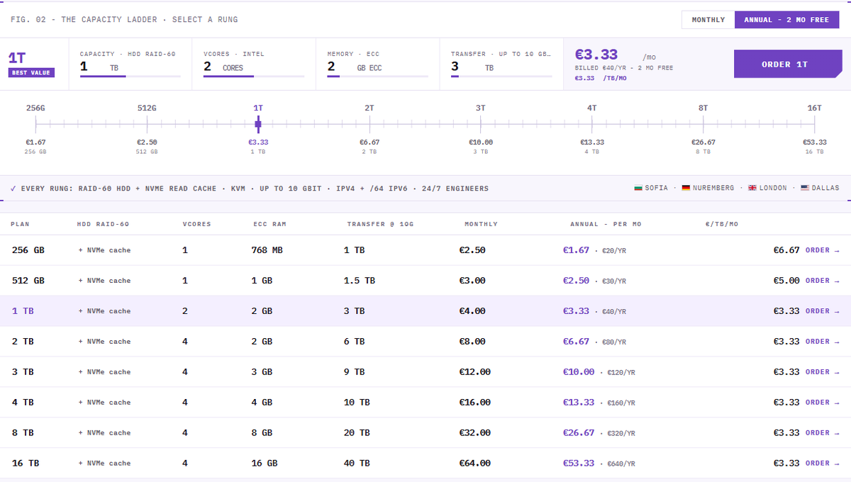
Task: Order the 1 TB plan in table
Action: (x=822, y=311)
